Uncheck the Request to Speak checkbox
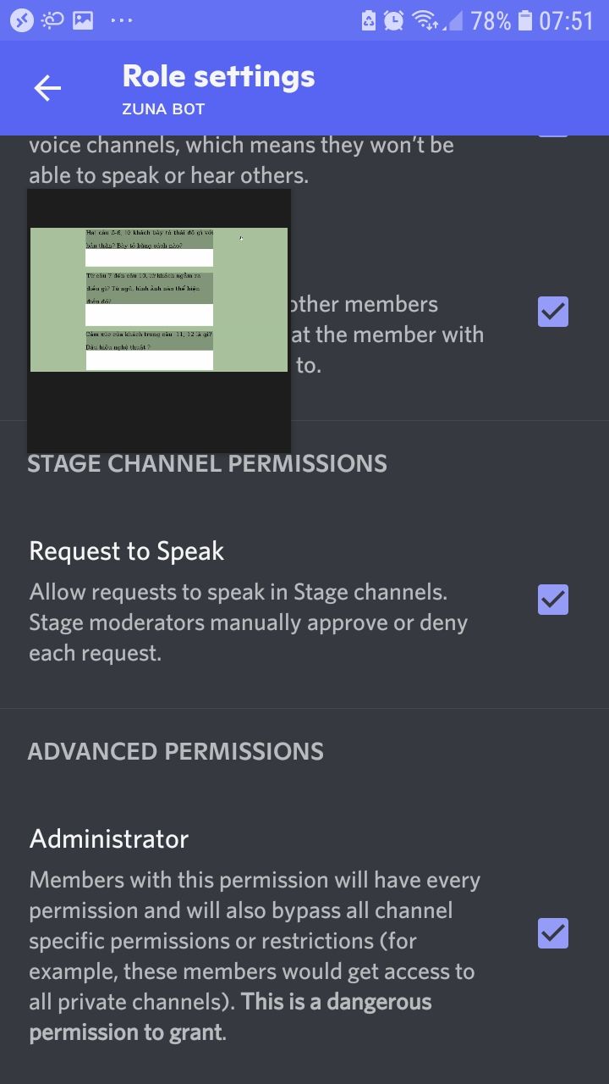 point(553,600)
